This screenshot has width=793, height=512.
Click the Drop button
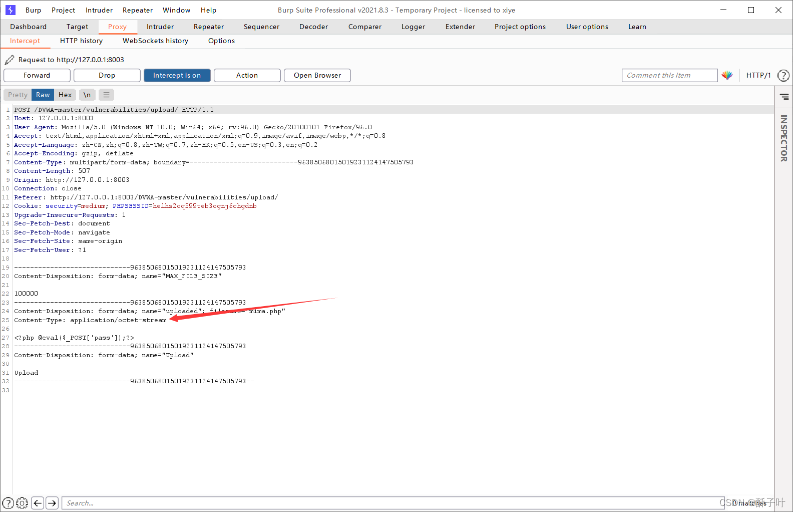(x=107, y=75)
